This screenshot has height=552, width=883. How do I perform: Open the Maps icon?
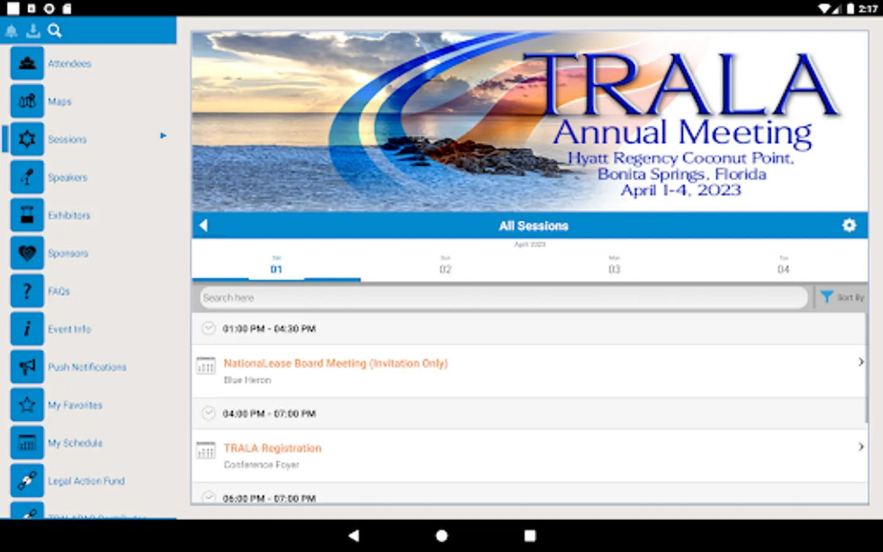[27, 101]
